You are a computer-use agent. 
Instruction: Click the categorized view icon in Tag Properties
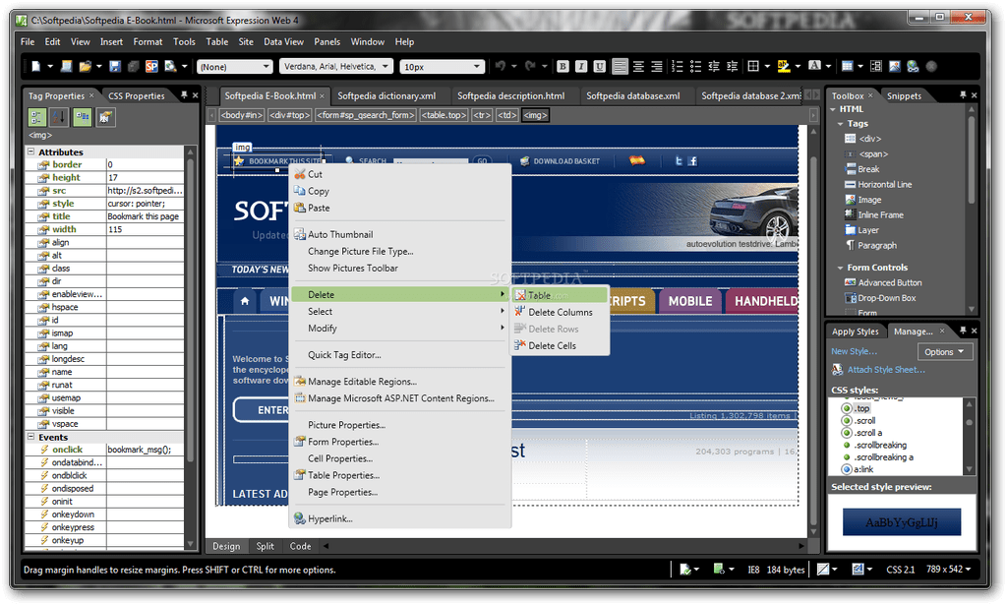tap(36, 117)
